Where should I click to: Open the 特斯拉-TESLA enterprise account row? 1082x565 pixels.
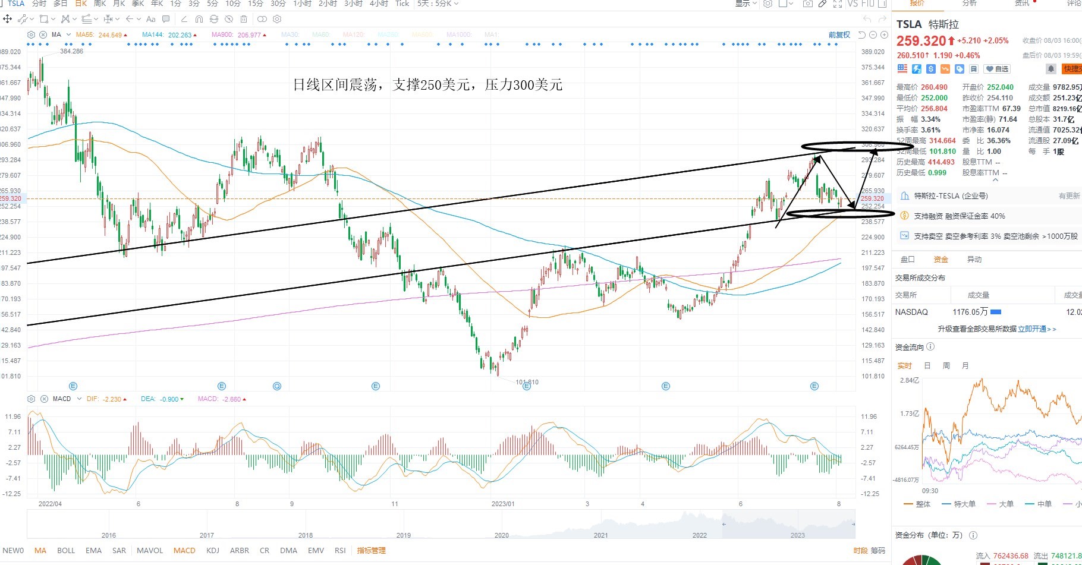987,196
